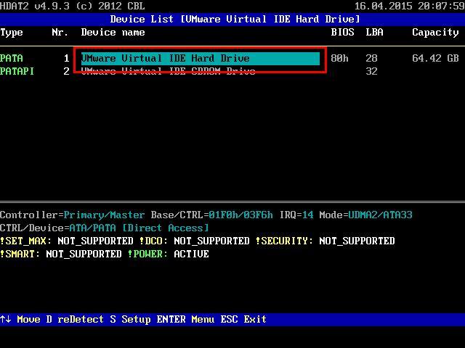Screen dimensions: 465x348
Task: Click the BIOS column header
Action: [x=342, y=32]
